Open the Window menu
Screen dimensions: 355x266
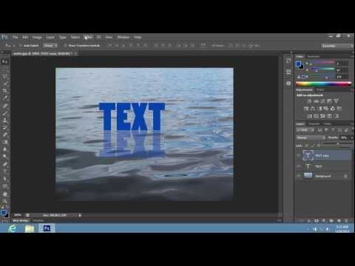124,37
